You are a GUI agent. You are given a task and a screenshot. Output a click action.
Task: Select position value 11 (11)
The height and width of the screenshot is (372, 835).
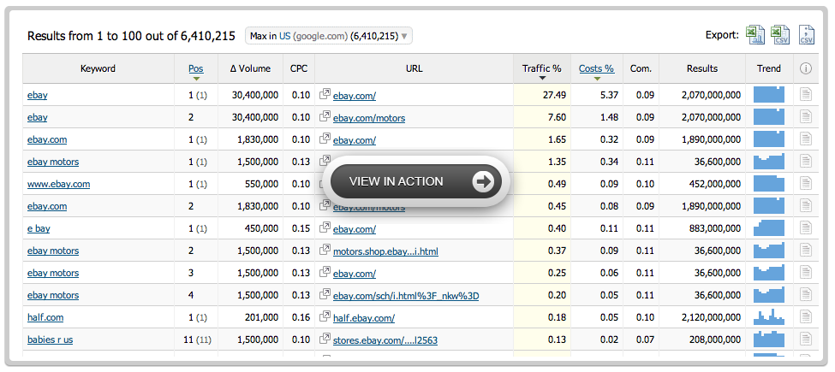pos(196,340)
